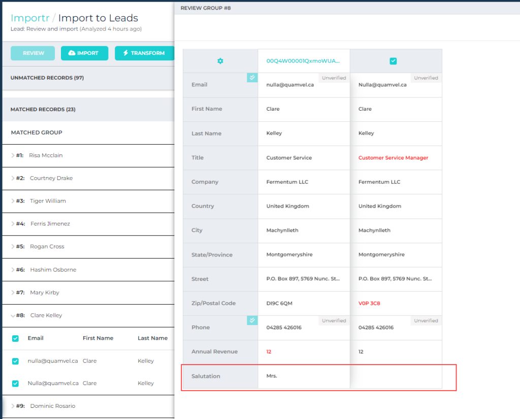Uncheck the Nulla@quamvel.ca capitalized row checkbox

(15, 383)
